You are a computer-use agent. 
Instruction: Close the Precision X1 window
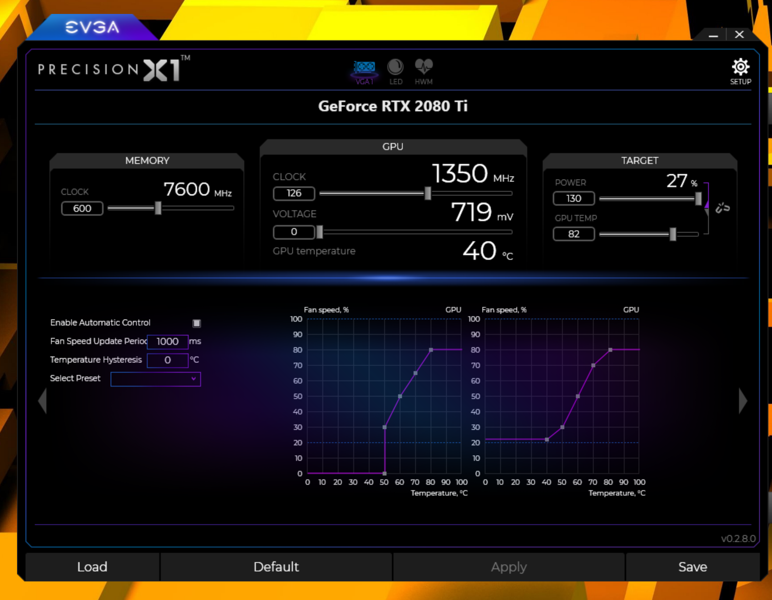pos(740,35)
